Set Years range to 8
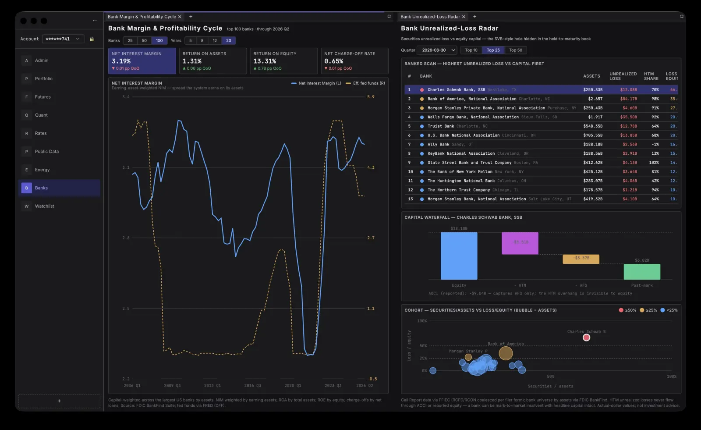701x430 pixels. click(202, 41)
